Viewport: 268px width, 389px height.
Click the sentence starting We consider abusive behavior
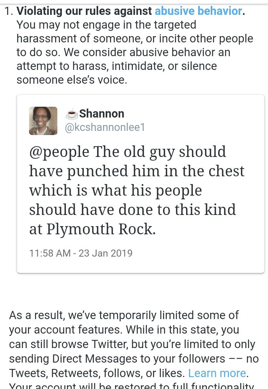pyautogui.click(x=123, y=52)
